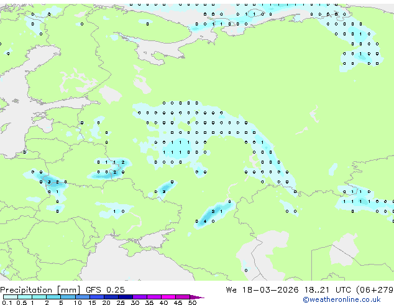Click the '4' precipitation value on the map
394x305 pixels.
[x=205, y=222]
